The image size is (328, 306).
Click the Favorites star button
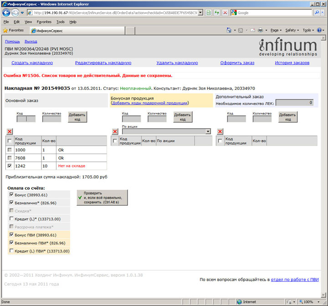pyautogui.click(x=13, y=31)
